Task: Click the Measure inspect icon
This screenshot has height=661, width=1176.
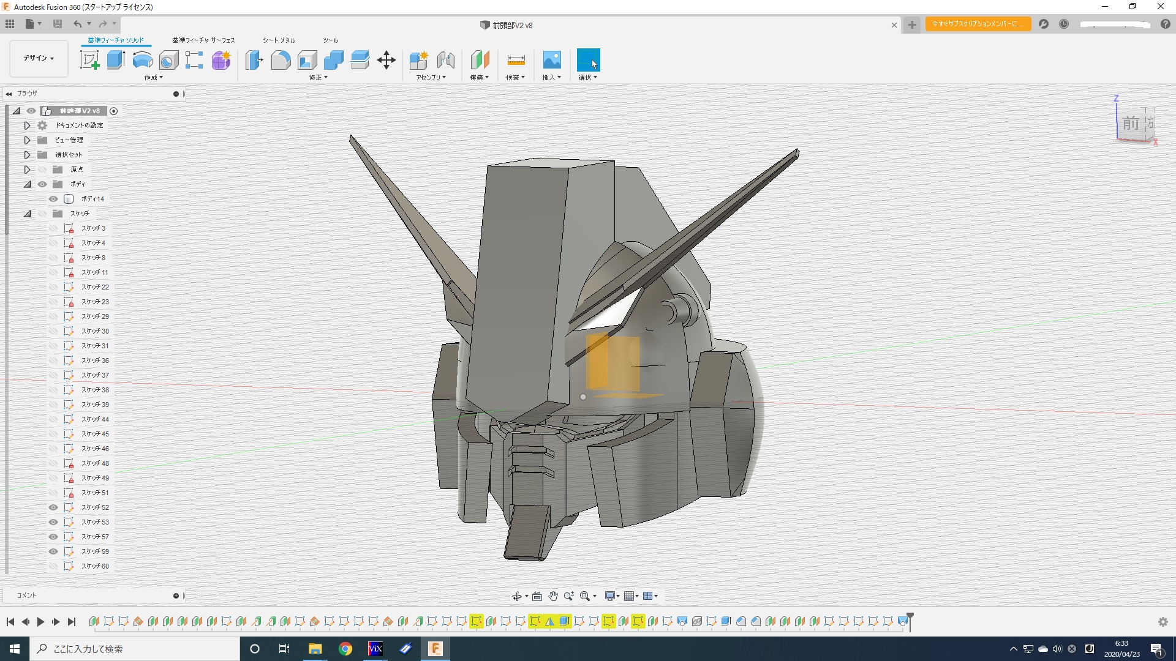Action: click(516, 60)
